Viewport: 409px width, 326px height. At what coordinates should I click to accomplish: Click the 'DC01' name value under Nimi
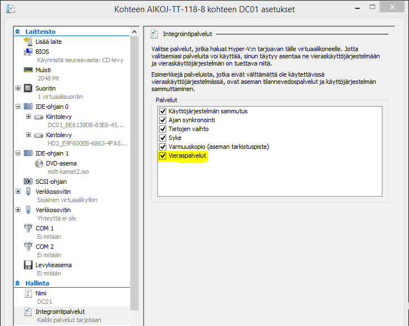click(44, 302)
